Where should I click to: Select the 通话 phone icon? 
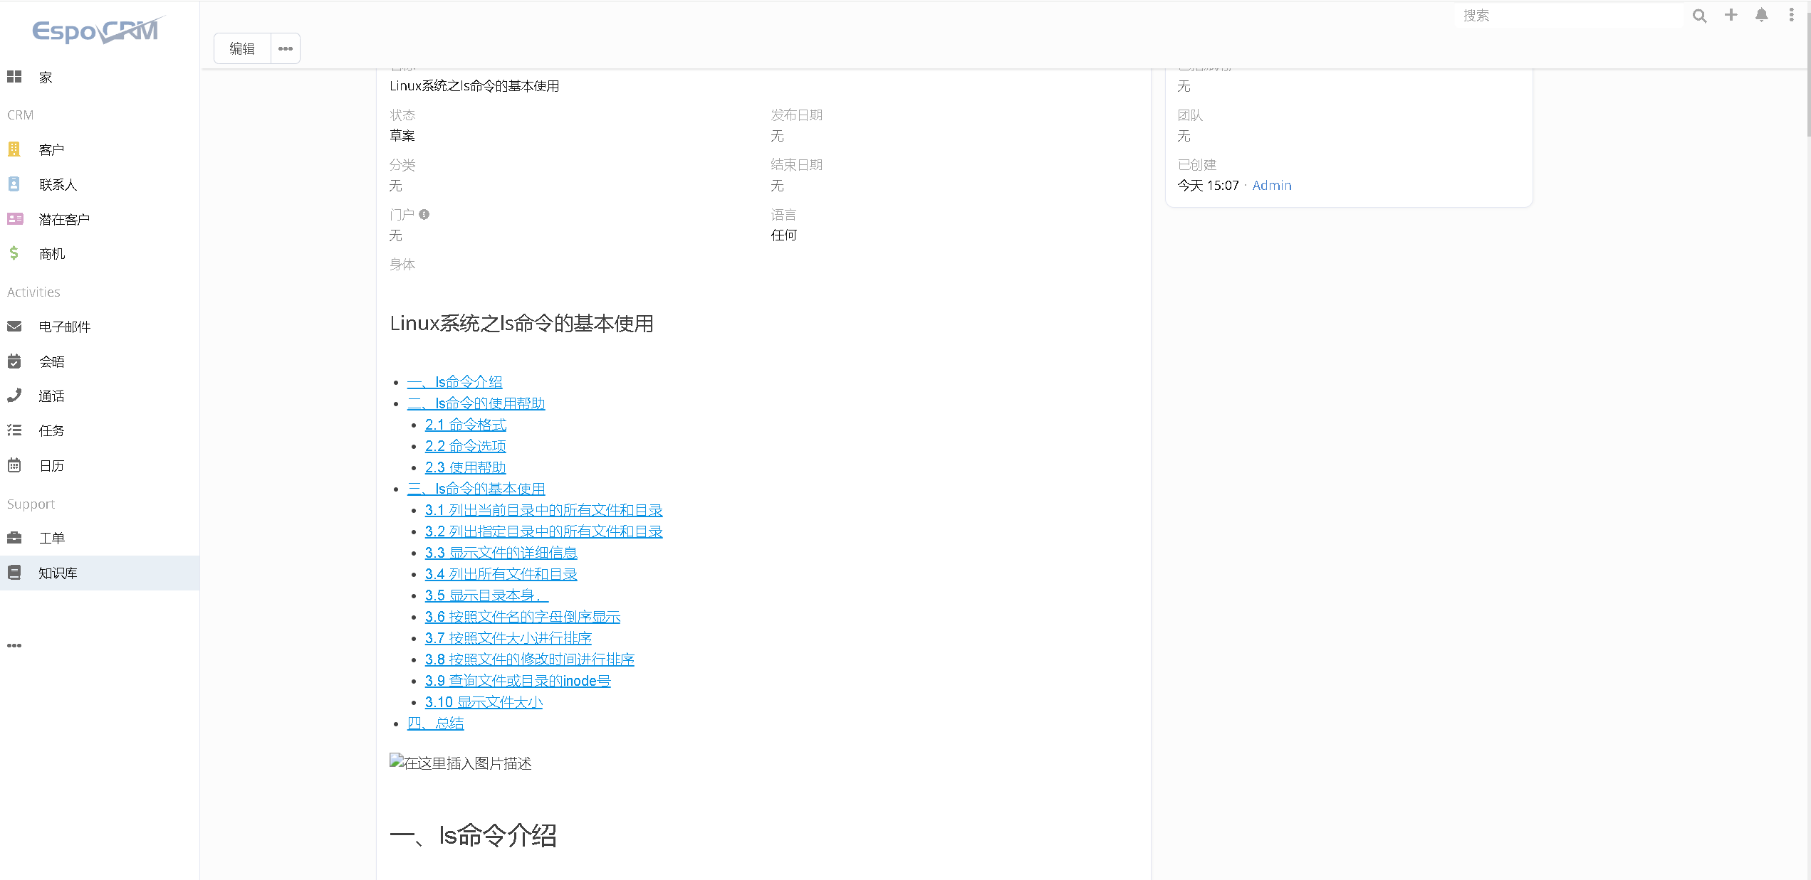15,396
